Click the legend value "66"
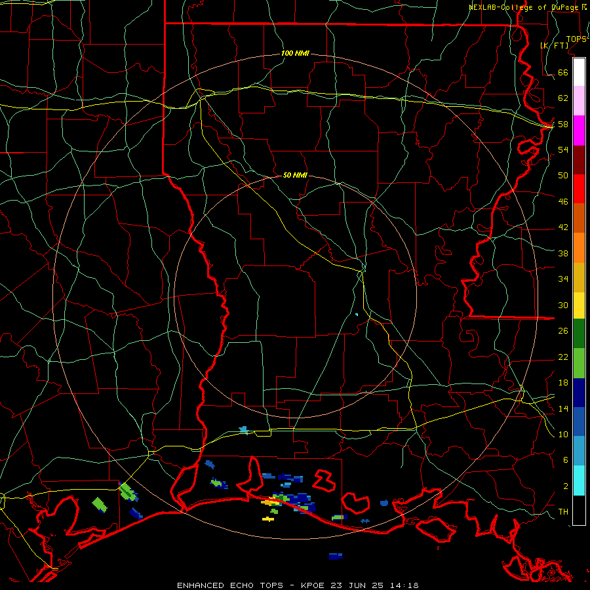Screen dimensions: 590x590 pyautogui.click(x=563, y=72)
